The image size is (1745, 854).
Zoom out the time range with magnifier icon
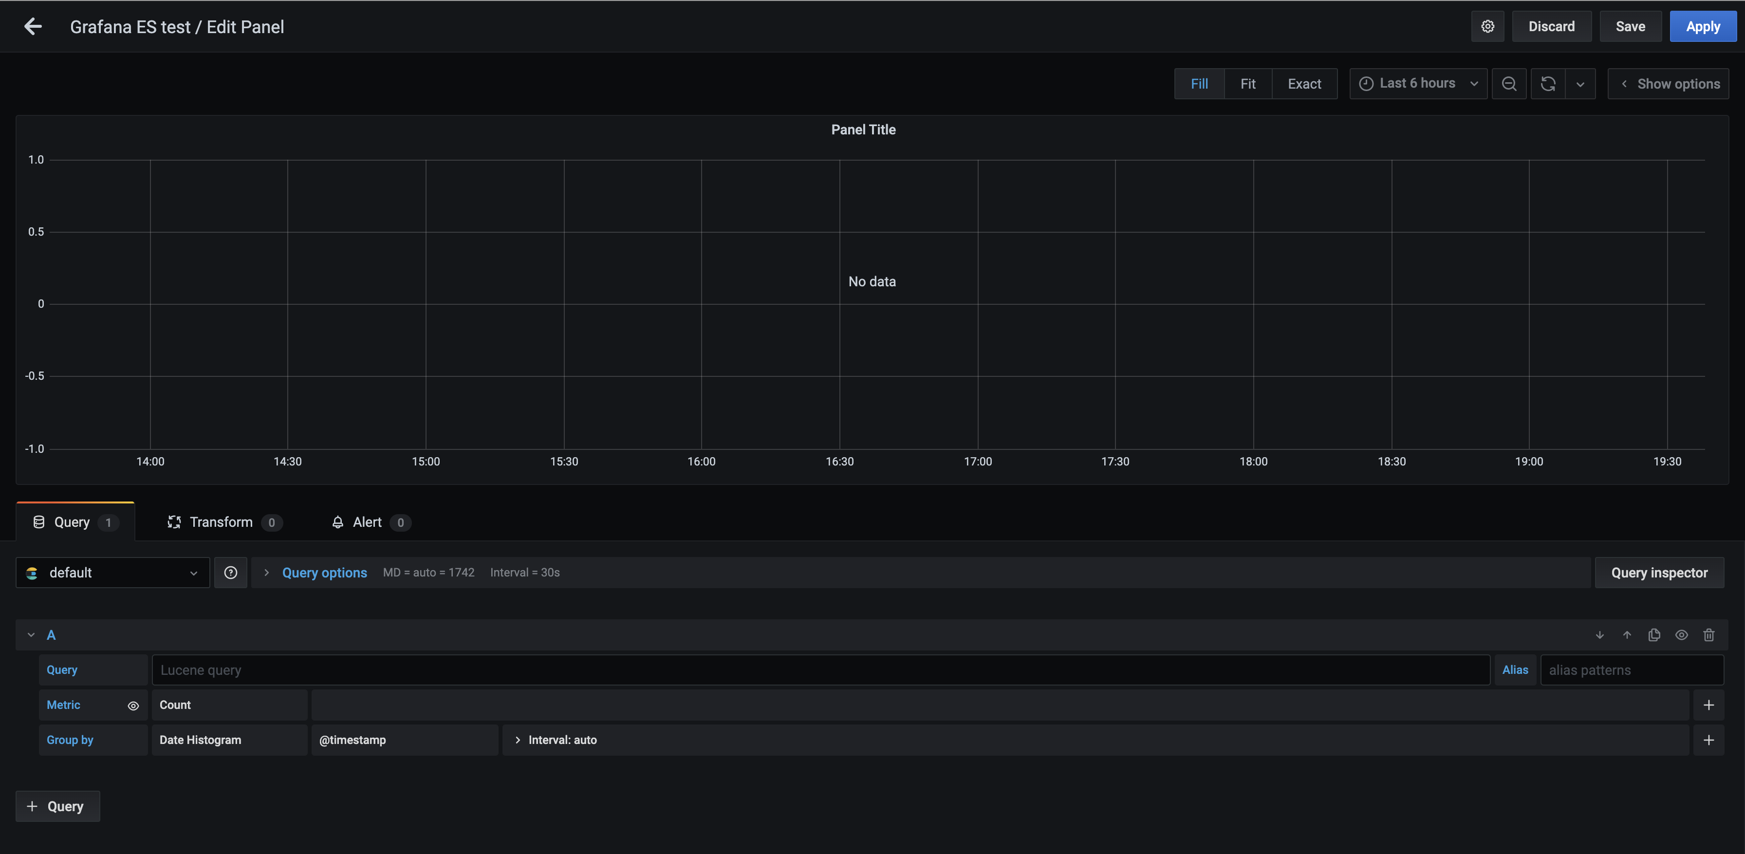pos(1509,83)
